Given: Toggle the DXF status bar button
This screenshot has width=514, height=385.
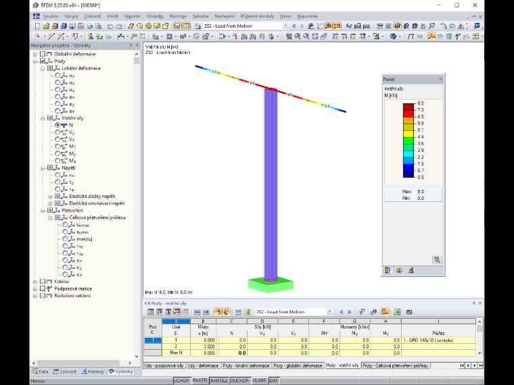Looking at the screenshot, I should tap(274, 380).
